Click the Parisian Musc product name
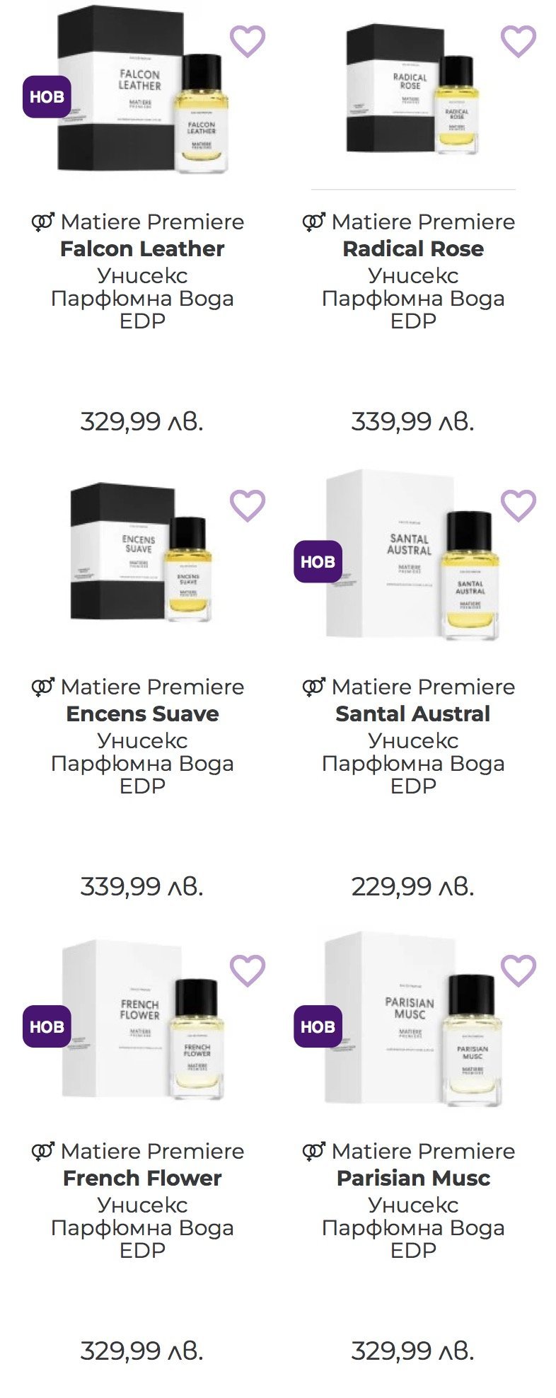Screen dimensions: 556x1398 pos(413,1178)
